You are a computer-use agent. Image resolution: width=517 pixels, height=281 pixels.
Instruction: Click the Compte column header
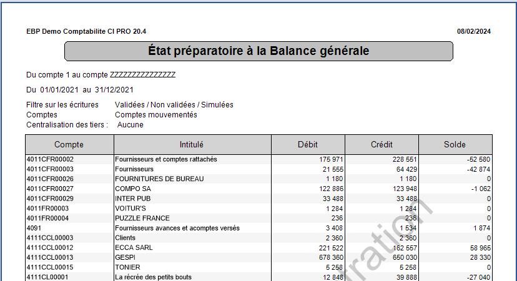[69, 144]
